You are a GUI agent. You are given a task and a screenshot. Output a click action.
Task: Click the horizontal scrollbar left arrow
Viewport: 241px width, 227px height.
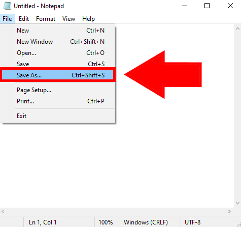coord(3,211)
